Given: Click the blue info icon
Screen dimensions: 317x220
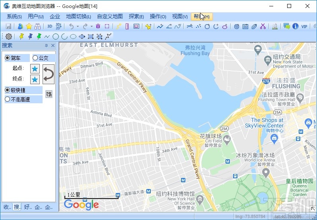Looking at the screenshot, I should pyautogui.click(x=296, y=26).
